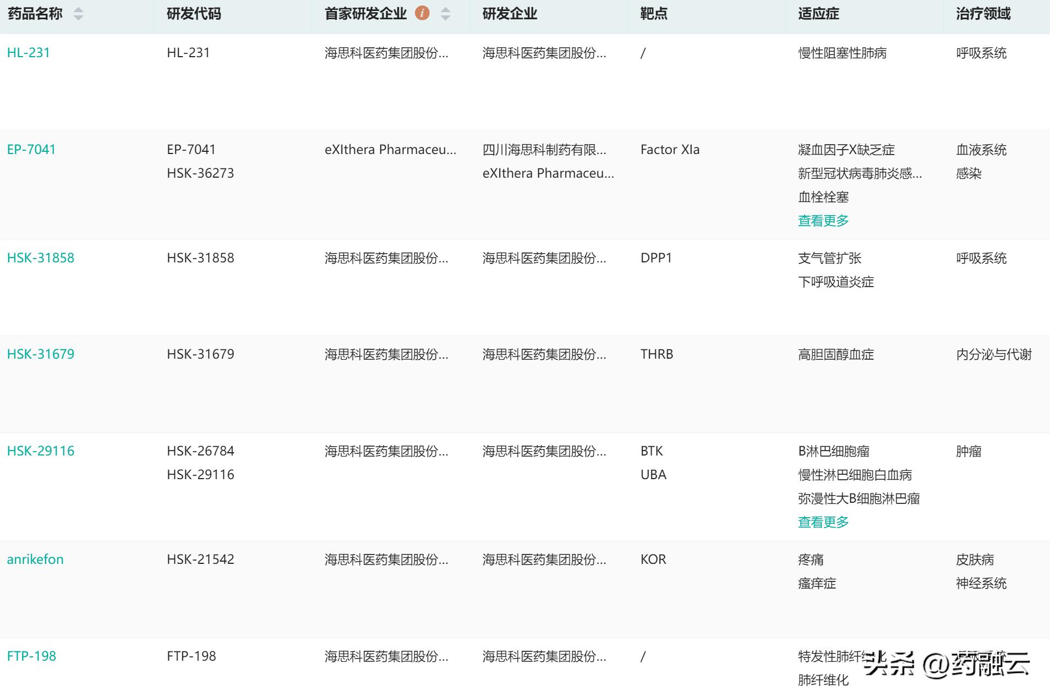Open drug detail link EP-7041
The width and height of the screenshot is (1050, 697).
tap(31, 149)
